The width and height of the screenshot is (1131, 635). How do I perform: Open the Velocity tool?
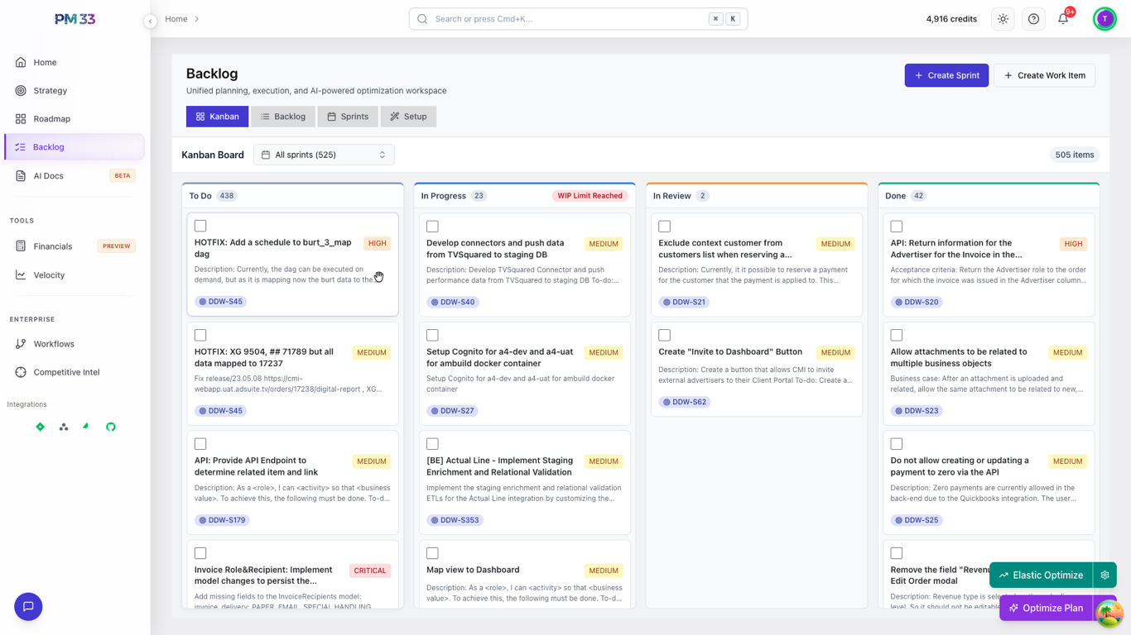point(50,275)
